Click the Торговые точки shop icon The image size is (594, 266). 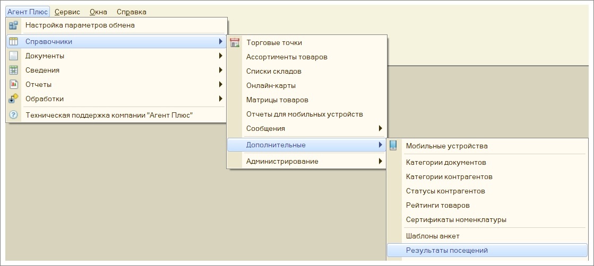click(x=235, y=43)
